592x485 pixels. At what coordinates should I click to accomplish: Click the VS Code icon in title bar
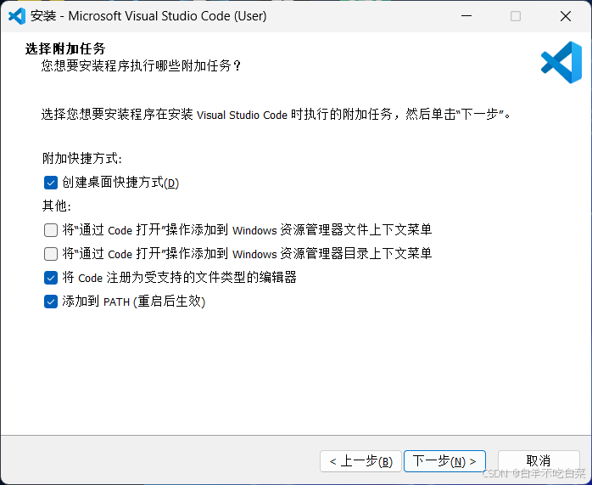pos(17,16)
